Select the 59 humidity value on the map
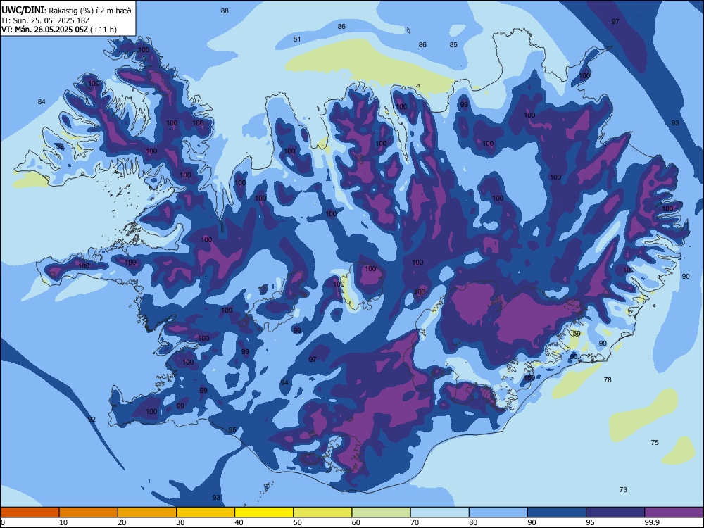The image size is (704, 528). [577, 333]
